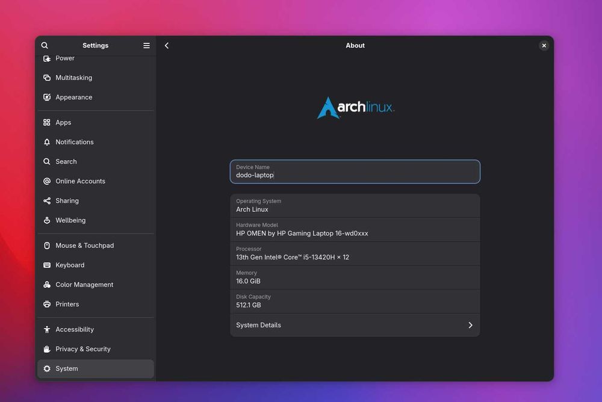Open the System Details row
This screenshot has width=602, height=402.
pyautogui.click(x=355, y=325)
